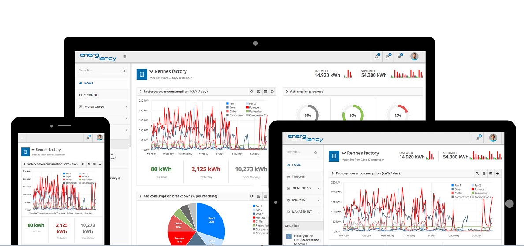The image size is (524, 246).
Task: Open alerts warning icon on large monitor
Action: [x=377, y=56]
